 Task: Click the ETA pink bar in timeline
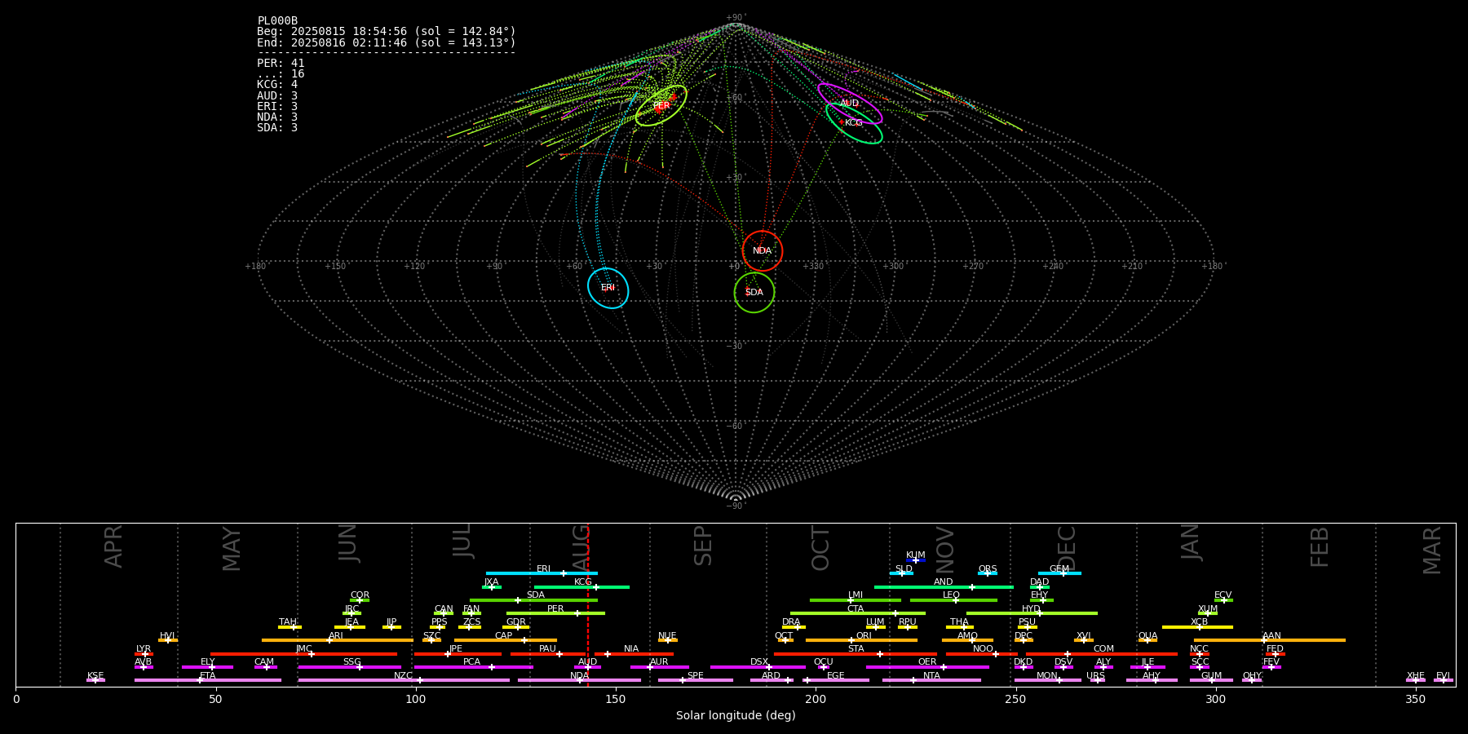[x=208, y=680]
